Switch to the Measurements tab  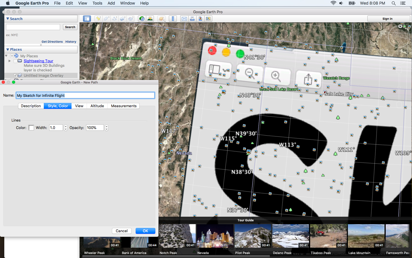click(x=124, y=106)
